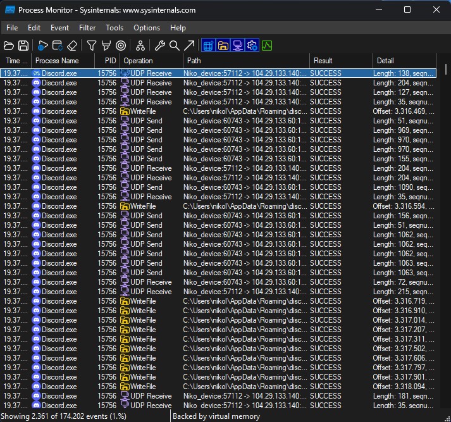451x422 pixels.
Task: Open the Filter menu
Action: click(x=87, y=28)
